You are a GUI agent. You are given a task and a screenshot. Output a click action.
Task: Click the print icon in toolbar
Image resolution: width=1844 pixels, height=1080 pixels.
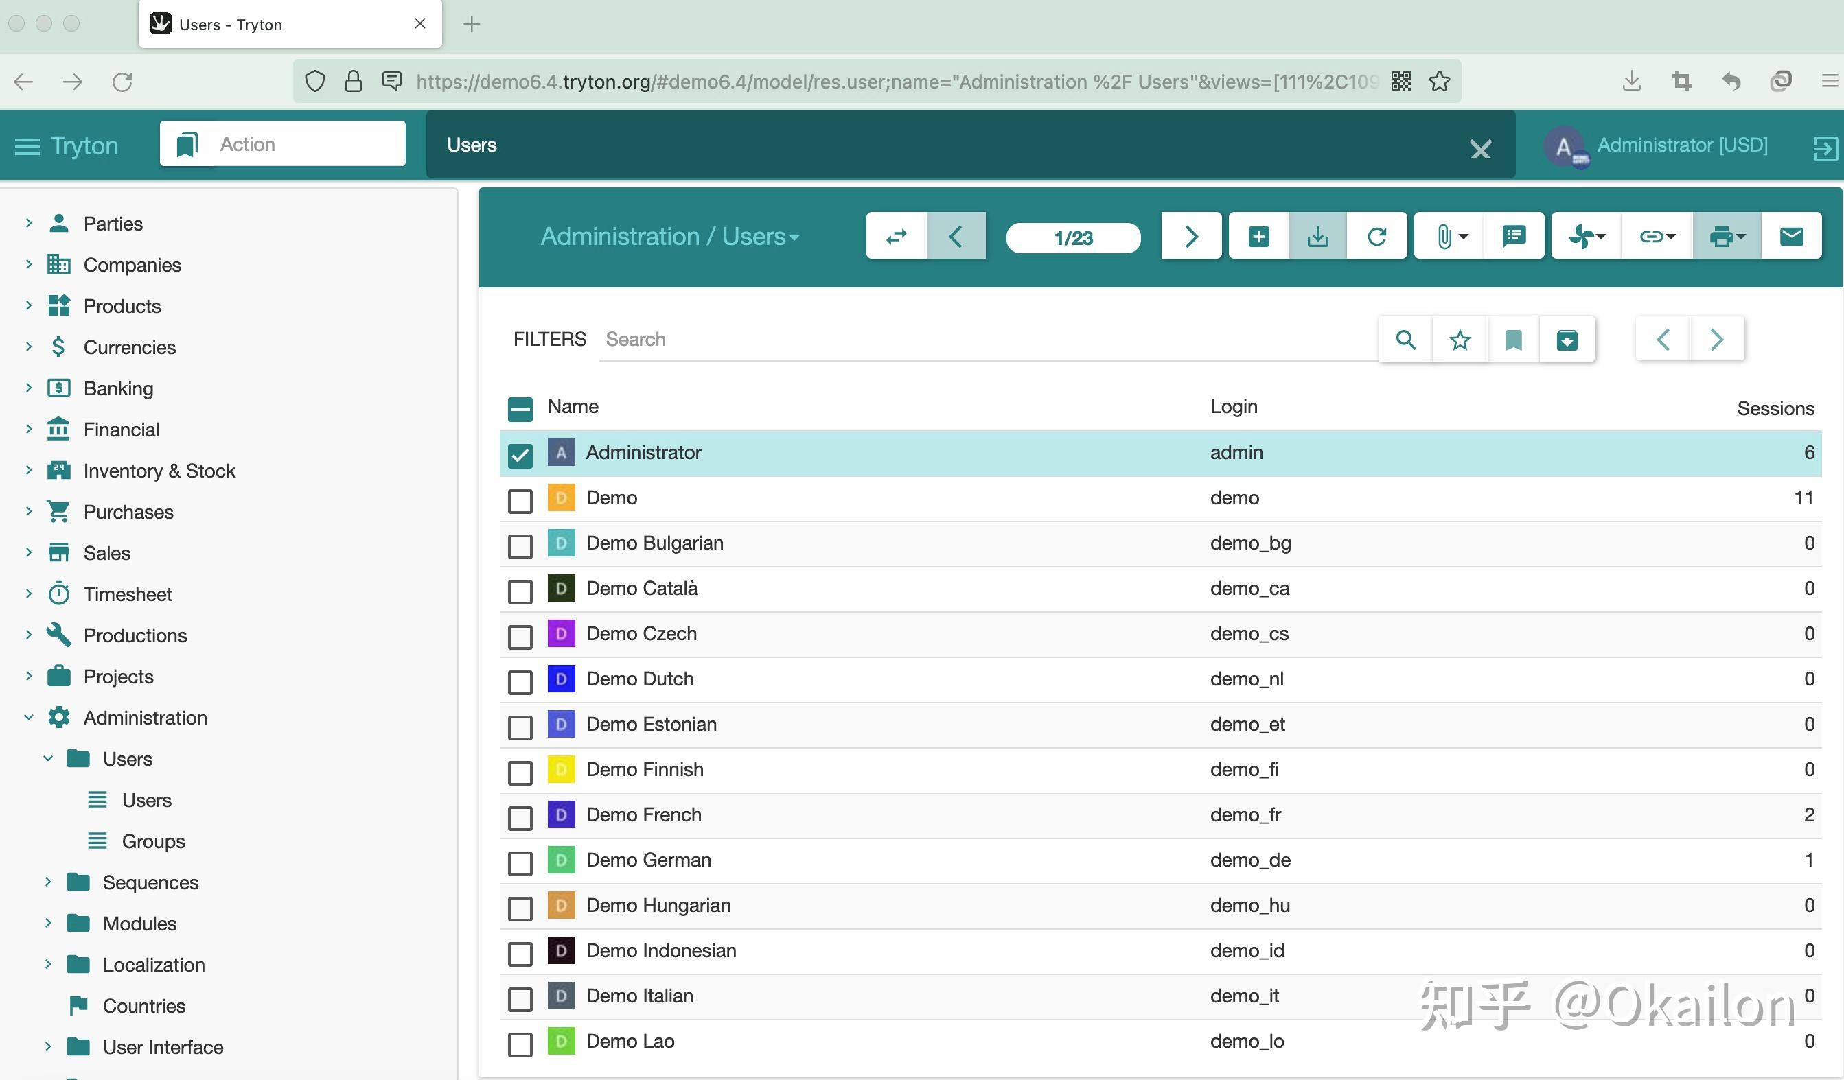point(1726,236)
